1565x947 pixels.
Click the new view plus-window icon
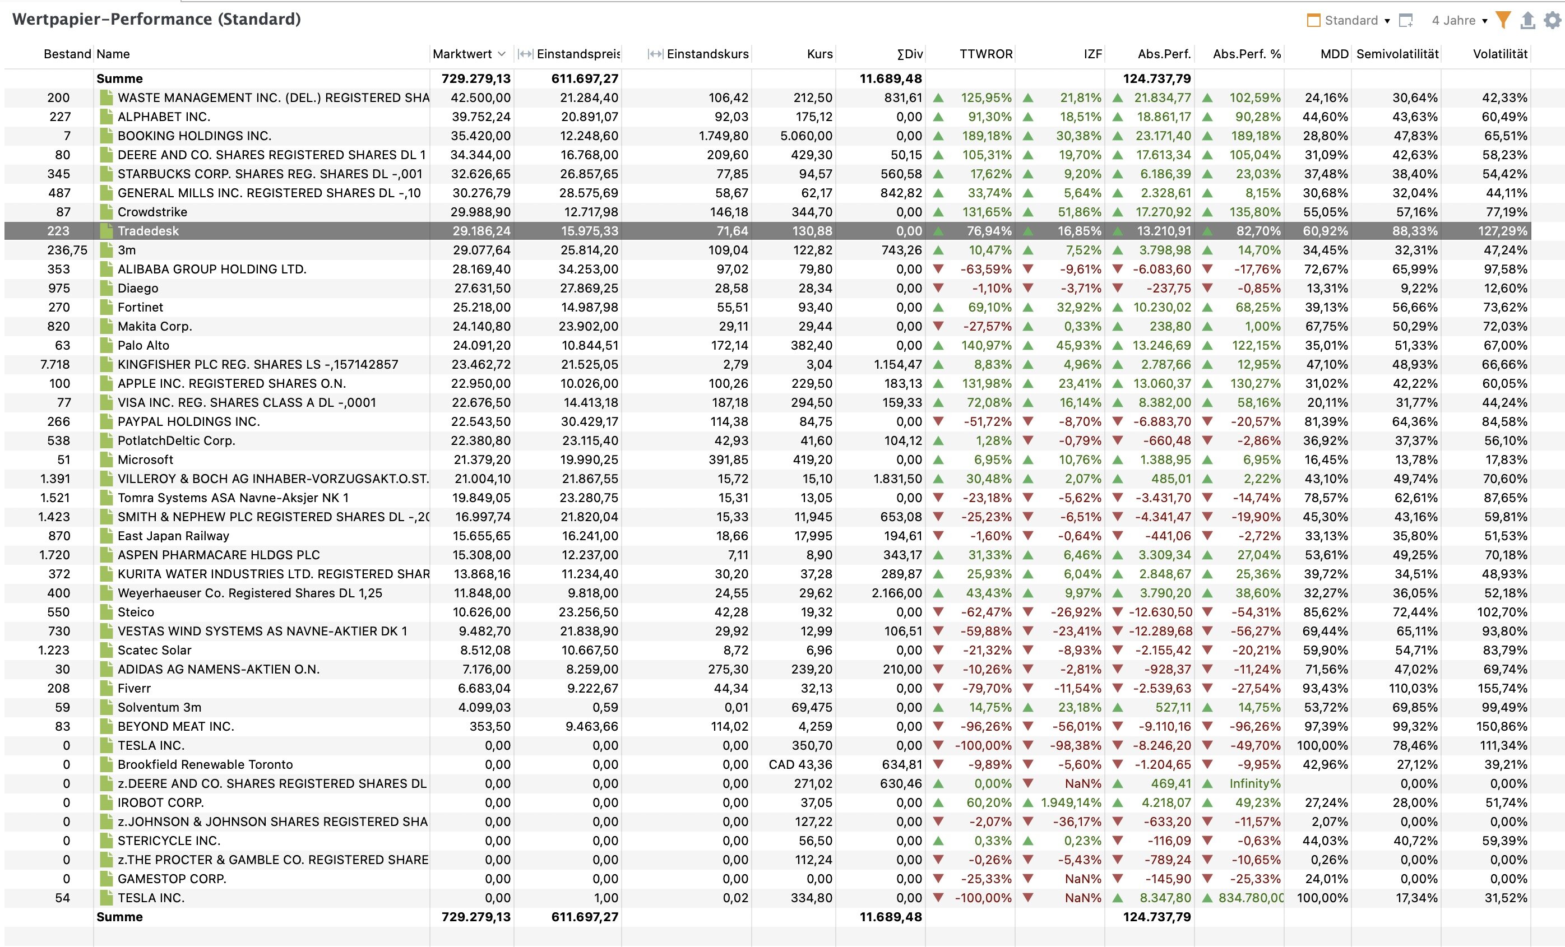(1406, 20)
